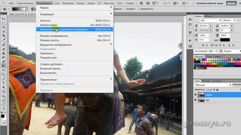Choose Размер изображения menu item

(x=75, y=36)
